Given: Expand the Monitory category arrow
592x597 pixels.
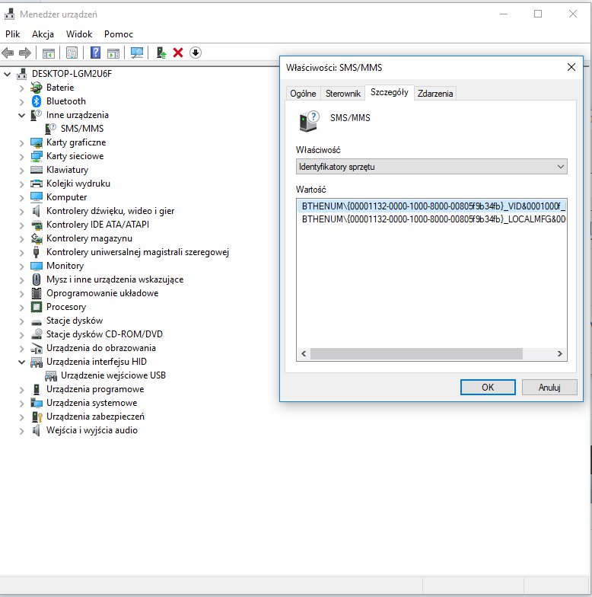Looking at the screenshot, I should pos(21,267).
